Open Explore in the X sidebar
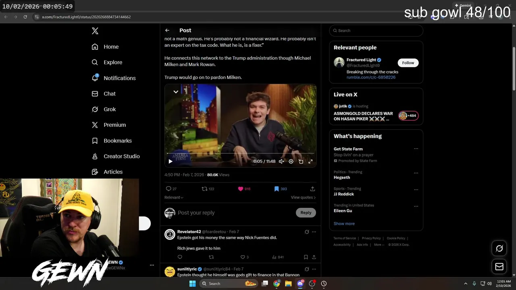The image size is (516, 290). (x=107, y=62)
